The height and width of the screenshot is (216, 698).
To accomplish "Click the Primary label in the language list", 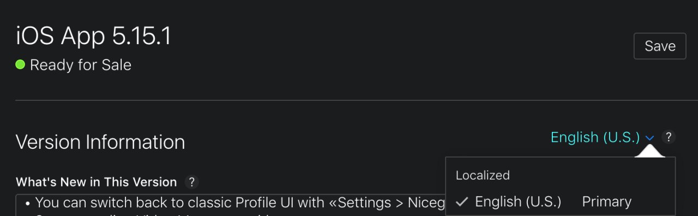I will point(606,202).
